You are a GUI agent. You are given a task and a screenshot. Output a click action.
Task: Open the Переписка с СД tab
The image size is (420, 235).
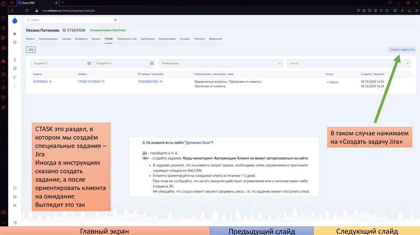(127, 39)
